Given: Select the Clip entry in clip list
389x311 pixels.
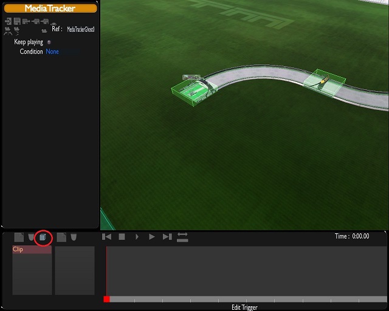Looking at the screenshot, I should pos(32,250).
